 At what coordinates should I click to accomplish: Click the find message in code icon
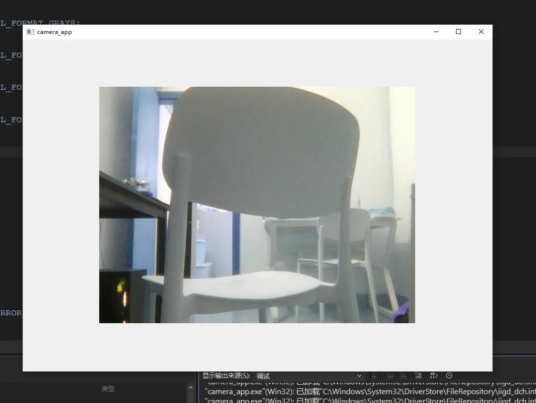pos(375,376)
